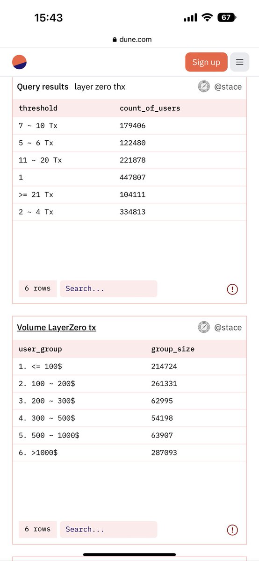Viewport: 259px width, 561px height.
Task: Select the '2. 100 ~ 200$' cell
Action: point(47,383)
